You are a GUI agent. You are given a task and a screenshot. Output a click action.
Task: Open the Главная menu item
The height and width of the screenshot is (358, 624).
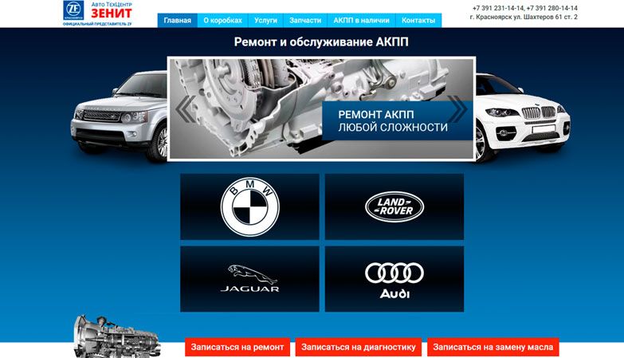tap(178, 20)
